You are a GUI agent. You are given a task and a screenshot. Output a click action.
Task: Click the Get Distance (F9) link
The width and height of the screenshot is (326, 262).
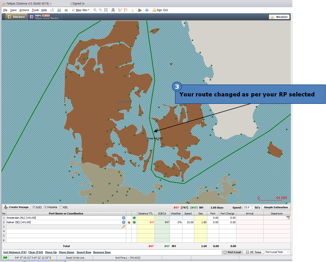click(15, 252)
